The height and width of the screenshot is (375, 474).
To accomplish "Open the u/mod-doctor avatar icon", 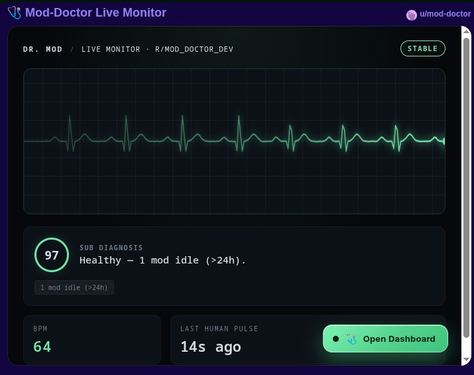I will 412,15.
